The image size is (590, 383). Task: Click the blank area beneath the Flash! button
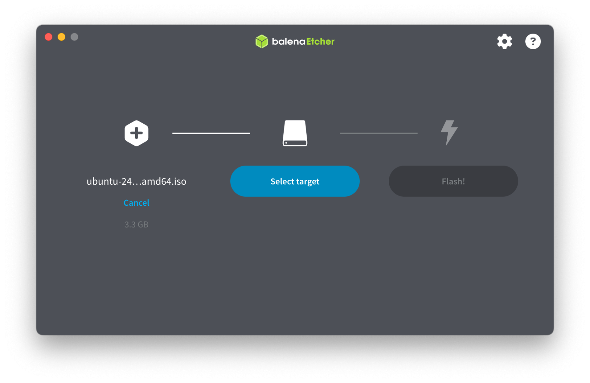coord(453,246)
